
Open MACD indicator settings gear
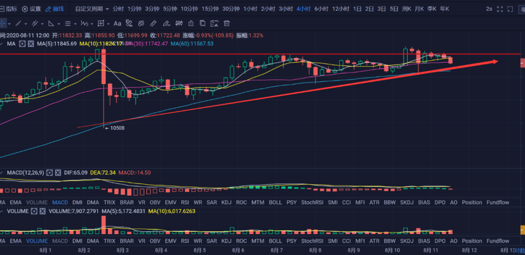pyautogui.click(x=49, y=172)
